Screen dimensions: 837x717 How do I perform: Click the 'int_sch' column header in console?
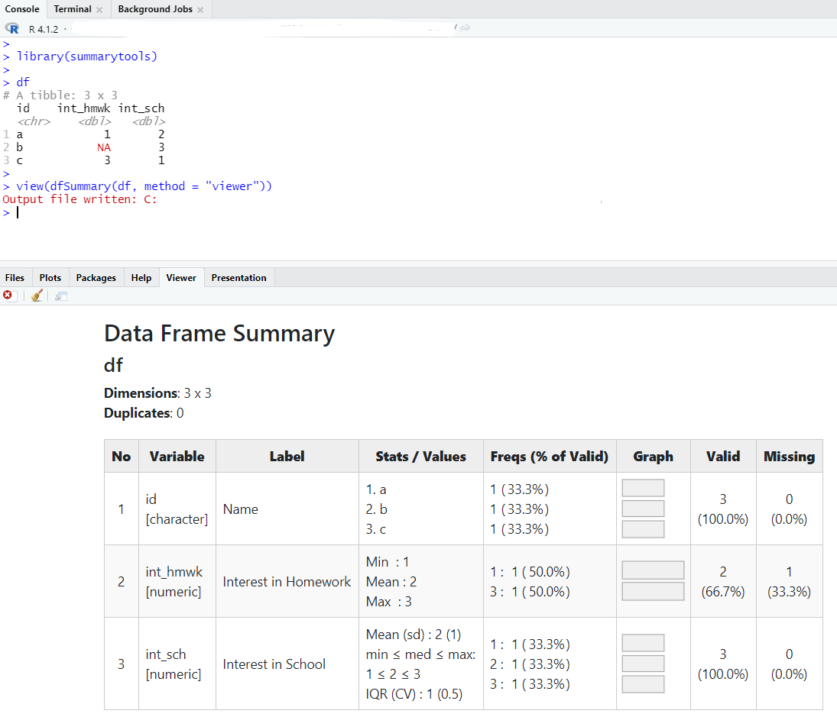141,108
